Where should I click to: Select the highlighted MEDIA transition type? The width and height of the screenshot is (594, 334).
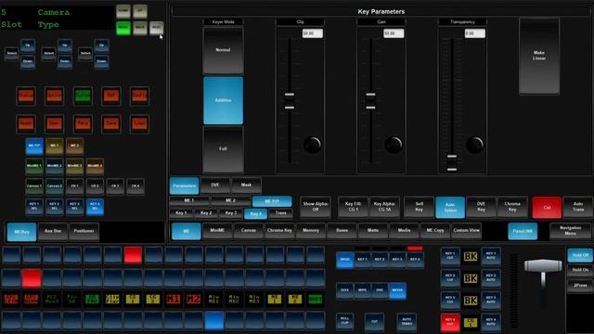pos(397,290)
